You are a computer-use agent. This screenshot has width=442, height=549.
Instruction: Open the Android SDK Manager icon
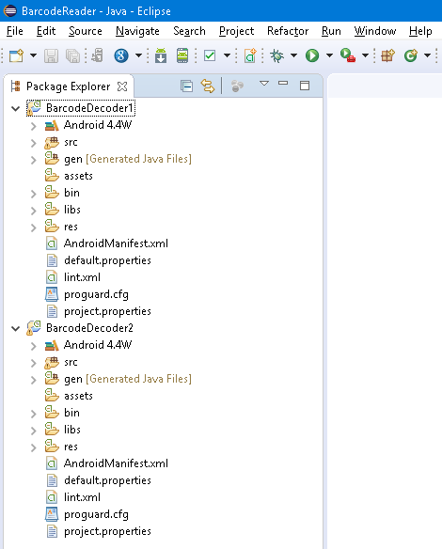click(x=161, y=55)
